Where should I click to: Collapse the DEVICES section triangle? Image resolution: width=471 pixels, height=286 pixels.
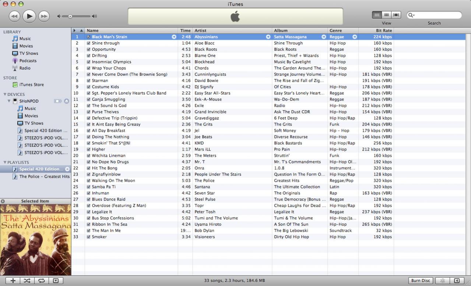5,94
